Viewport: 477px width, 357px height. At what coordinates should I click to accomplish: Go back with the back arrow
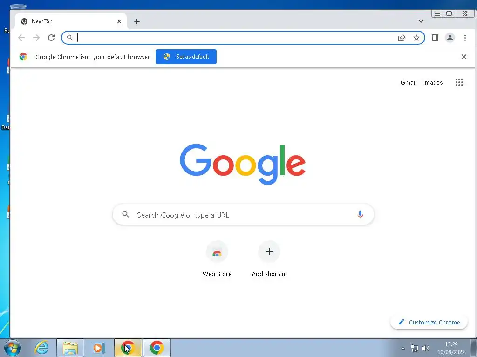pyautogui.click(x=21, y=38)
